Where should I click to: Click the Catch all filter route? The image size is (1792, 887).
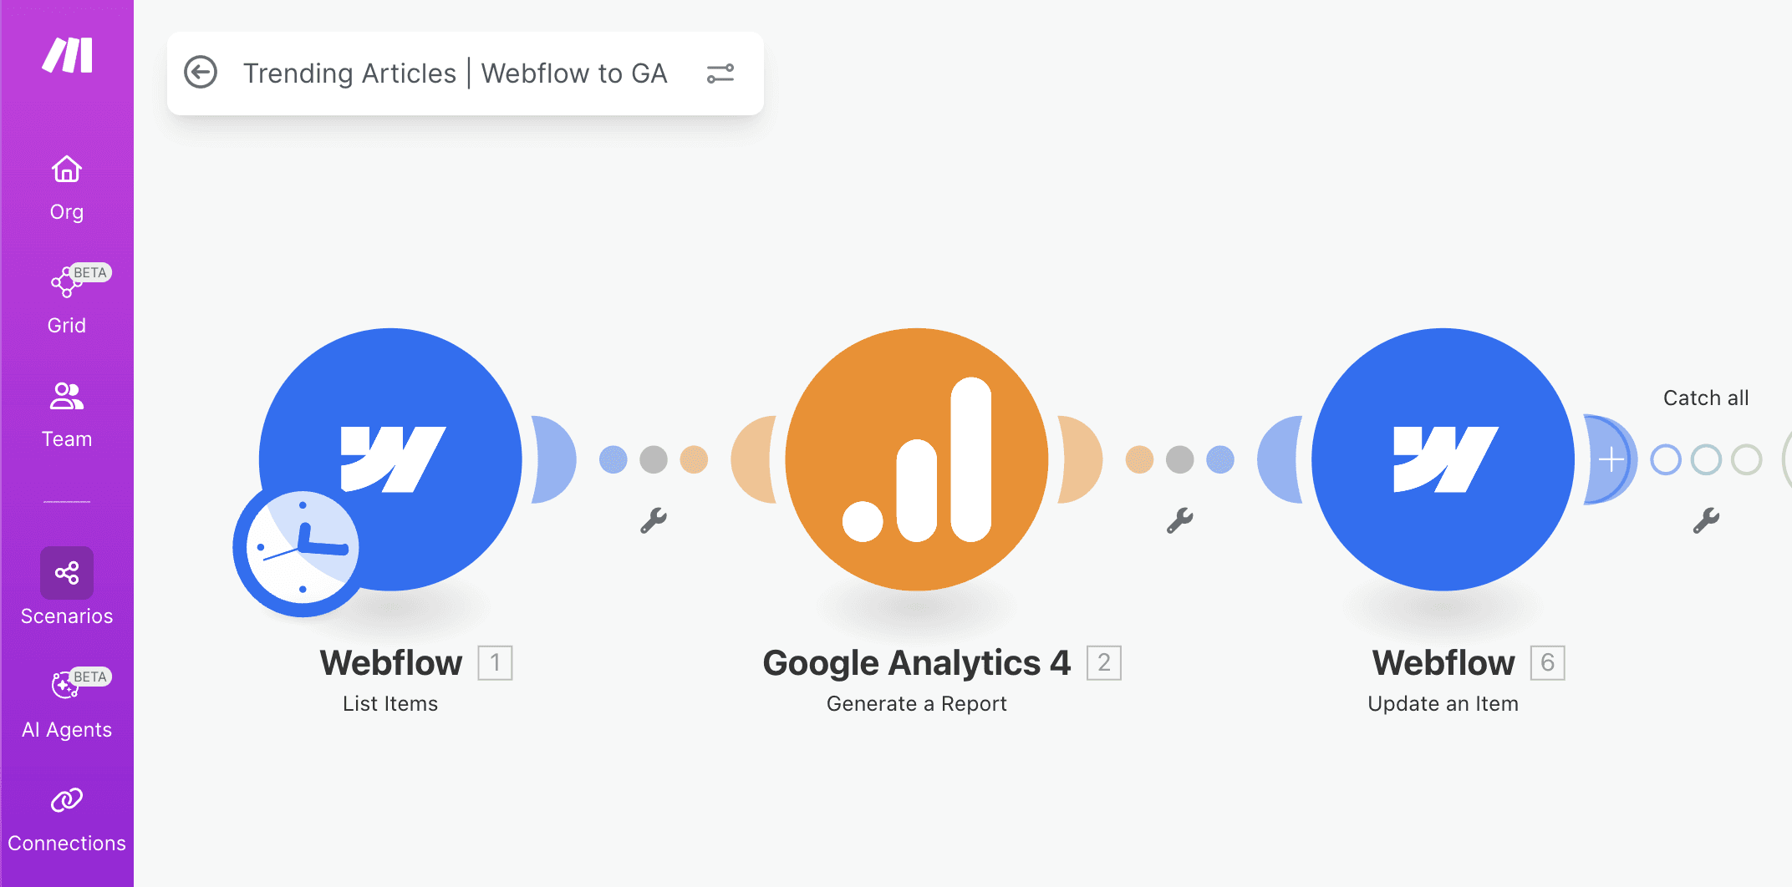pyautogui.click(x=1705, y=398)
